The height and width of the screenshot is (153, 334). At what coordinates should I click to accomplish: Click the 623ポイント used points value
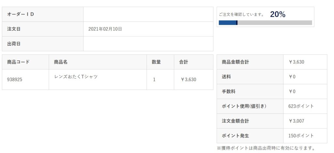click(x=301, y=106)
